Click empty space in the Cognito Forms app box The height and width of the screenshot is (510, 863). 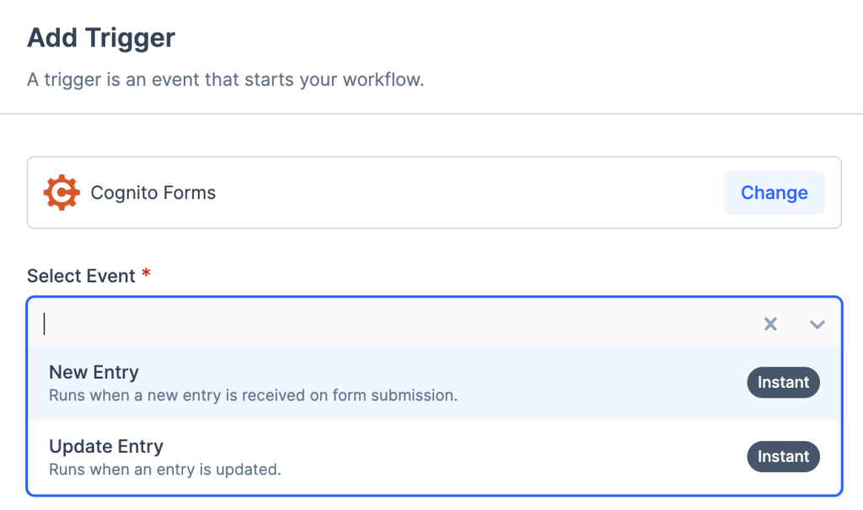coord(464,193)
